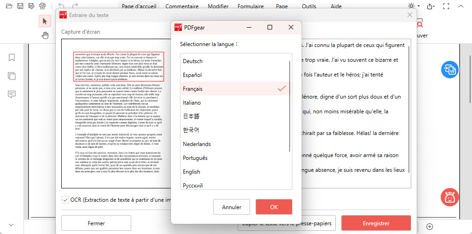472x234 pixels.
Task: Click the main document vertical scrollbar
Action: tap(470, 79)
